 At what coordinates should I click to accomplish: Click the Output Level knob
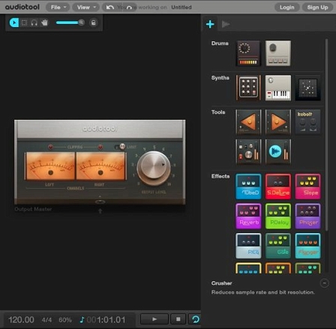[x=154, y=168]
